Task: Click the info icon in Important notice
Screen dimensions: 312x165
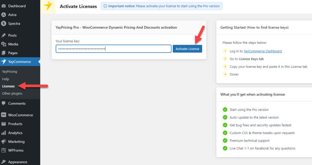Action: (x=105, y=6)
